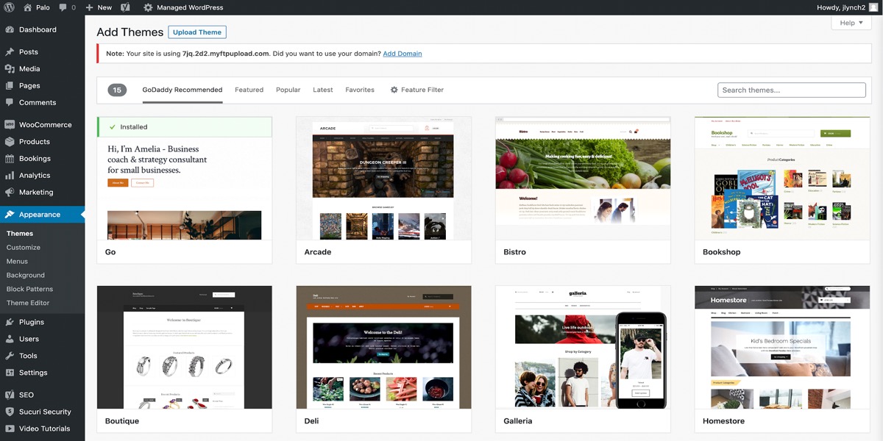Image resolution: width=883 pixels, height=441 pixels.
Task: Follow the Add Domain link
Action: (403, 54)
